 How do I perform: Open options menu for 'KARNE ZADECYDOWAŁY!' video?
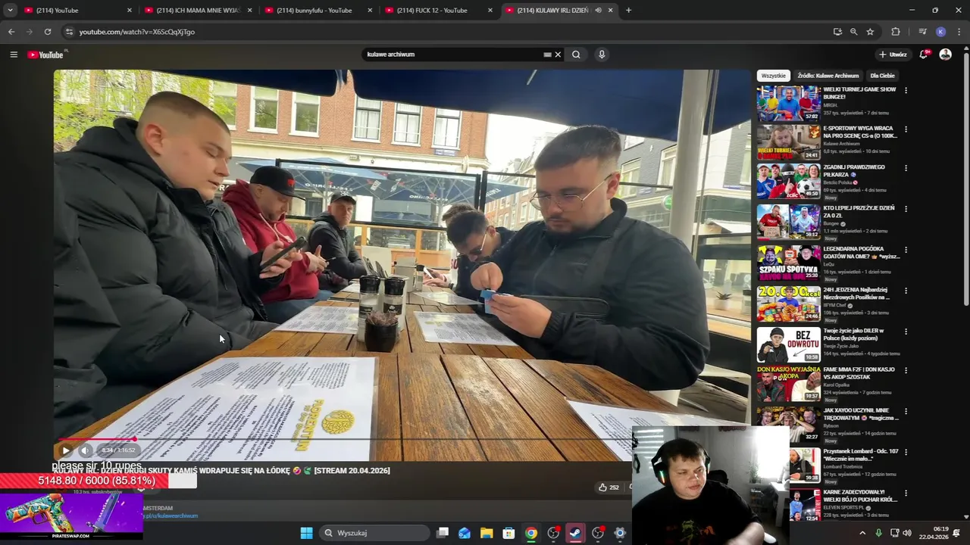[906, 493]
